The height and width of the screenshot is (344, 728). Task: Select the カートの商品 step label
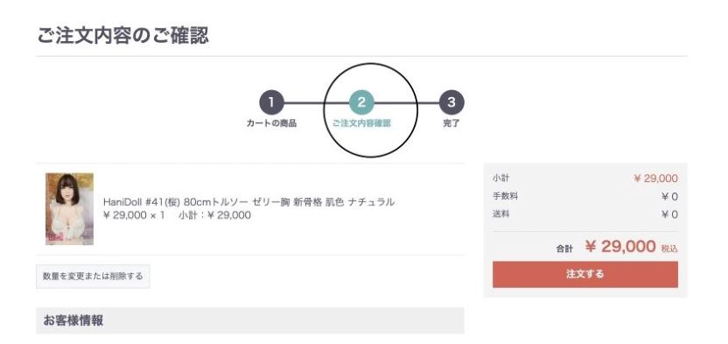point(271,124)
